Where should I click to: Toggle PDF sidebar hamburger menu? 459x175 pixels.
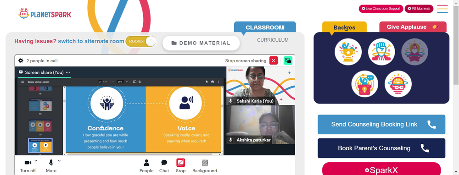coord(22,82)
